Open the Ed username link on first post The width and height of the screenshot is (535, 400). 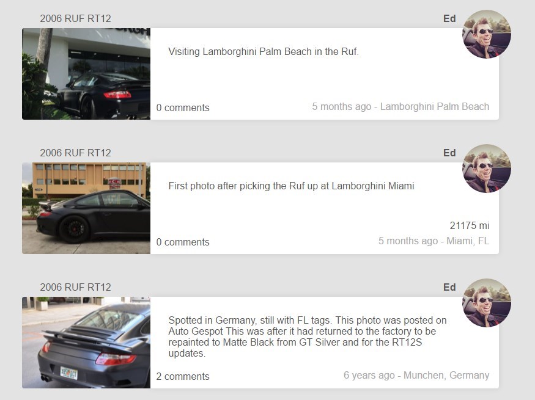pos(449,18)
